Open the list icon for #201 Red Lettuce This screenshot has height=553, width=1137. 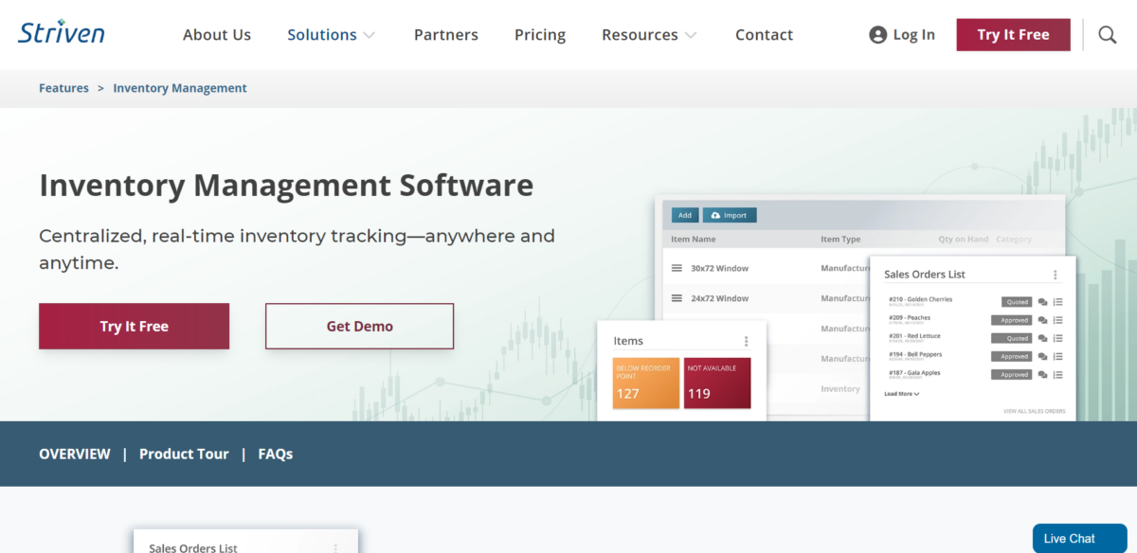click(1058, 338)
